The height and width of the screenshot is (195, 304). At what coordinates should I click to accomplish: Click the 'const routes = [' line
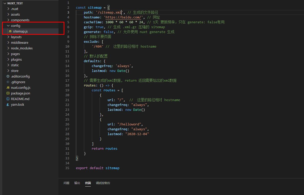107,90
